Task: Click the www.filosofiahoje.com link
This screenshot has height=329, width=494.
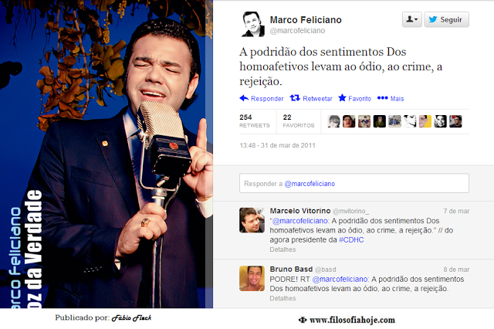Action: (x=352, y=321)
